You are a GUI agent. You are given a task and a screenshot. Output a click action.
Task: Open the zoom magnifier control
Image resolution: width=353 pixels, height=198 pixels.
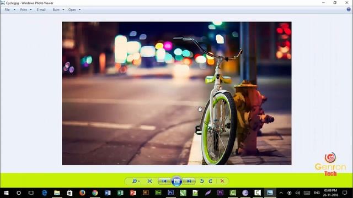click(136, 181)
